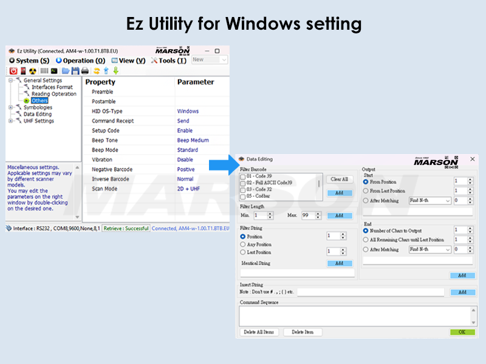This screenshot has height=364, width=486.
Task: Open the View (V) menu
Action: coord(128,61)
